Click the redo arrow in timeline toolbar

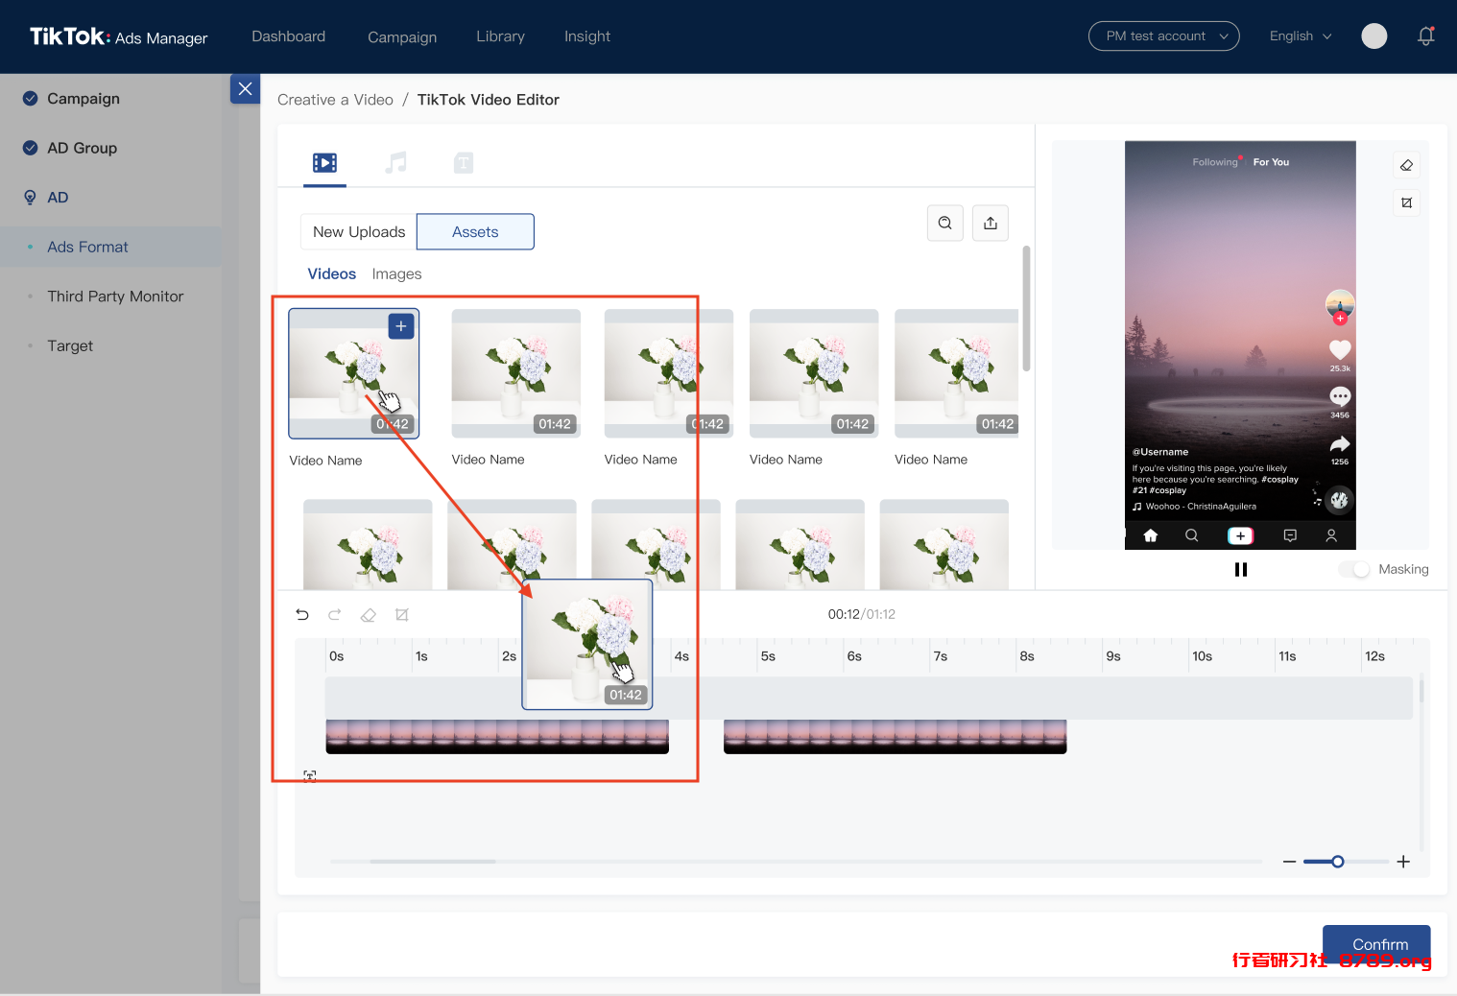click(335, 614)
